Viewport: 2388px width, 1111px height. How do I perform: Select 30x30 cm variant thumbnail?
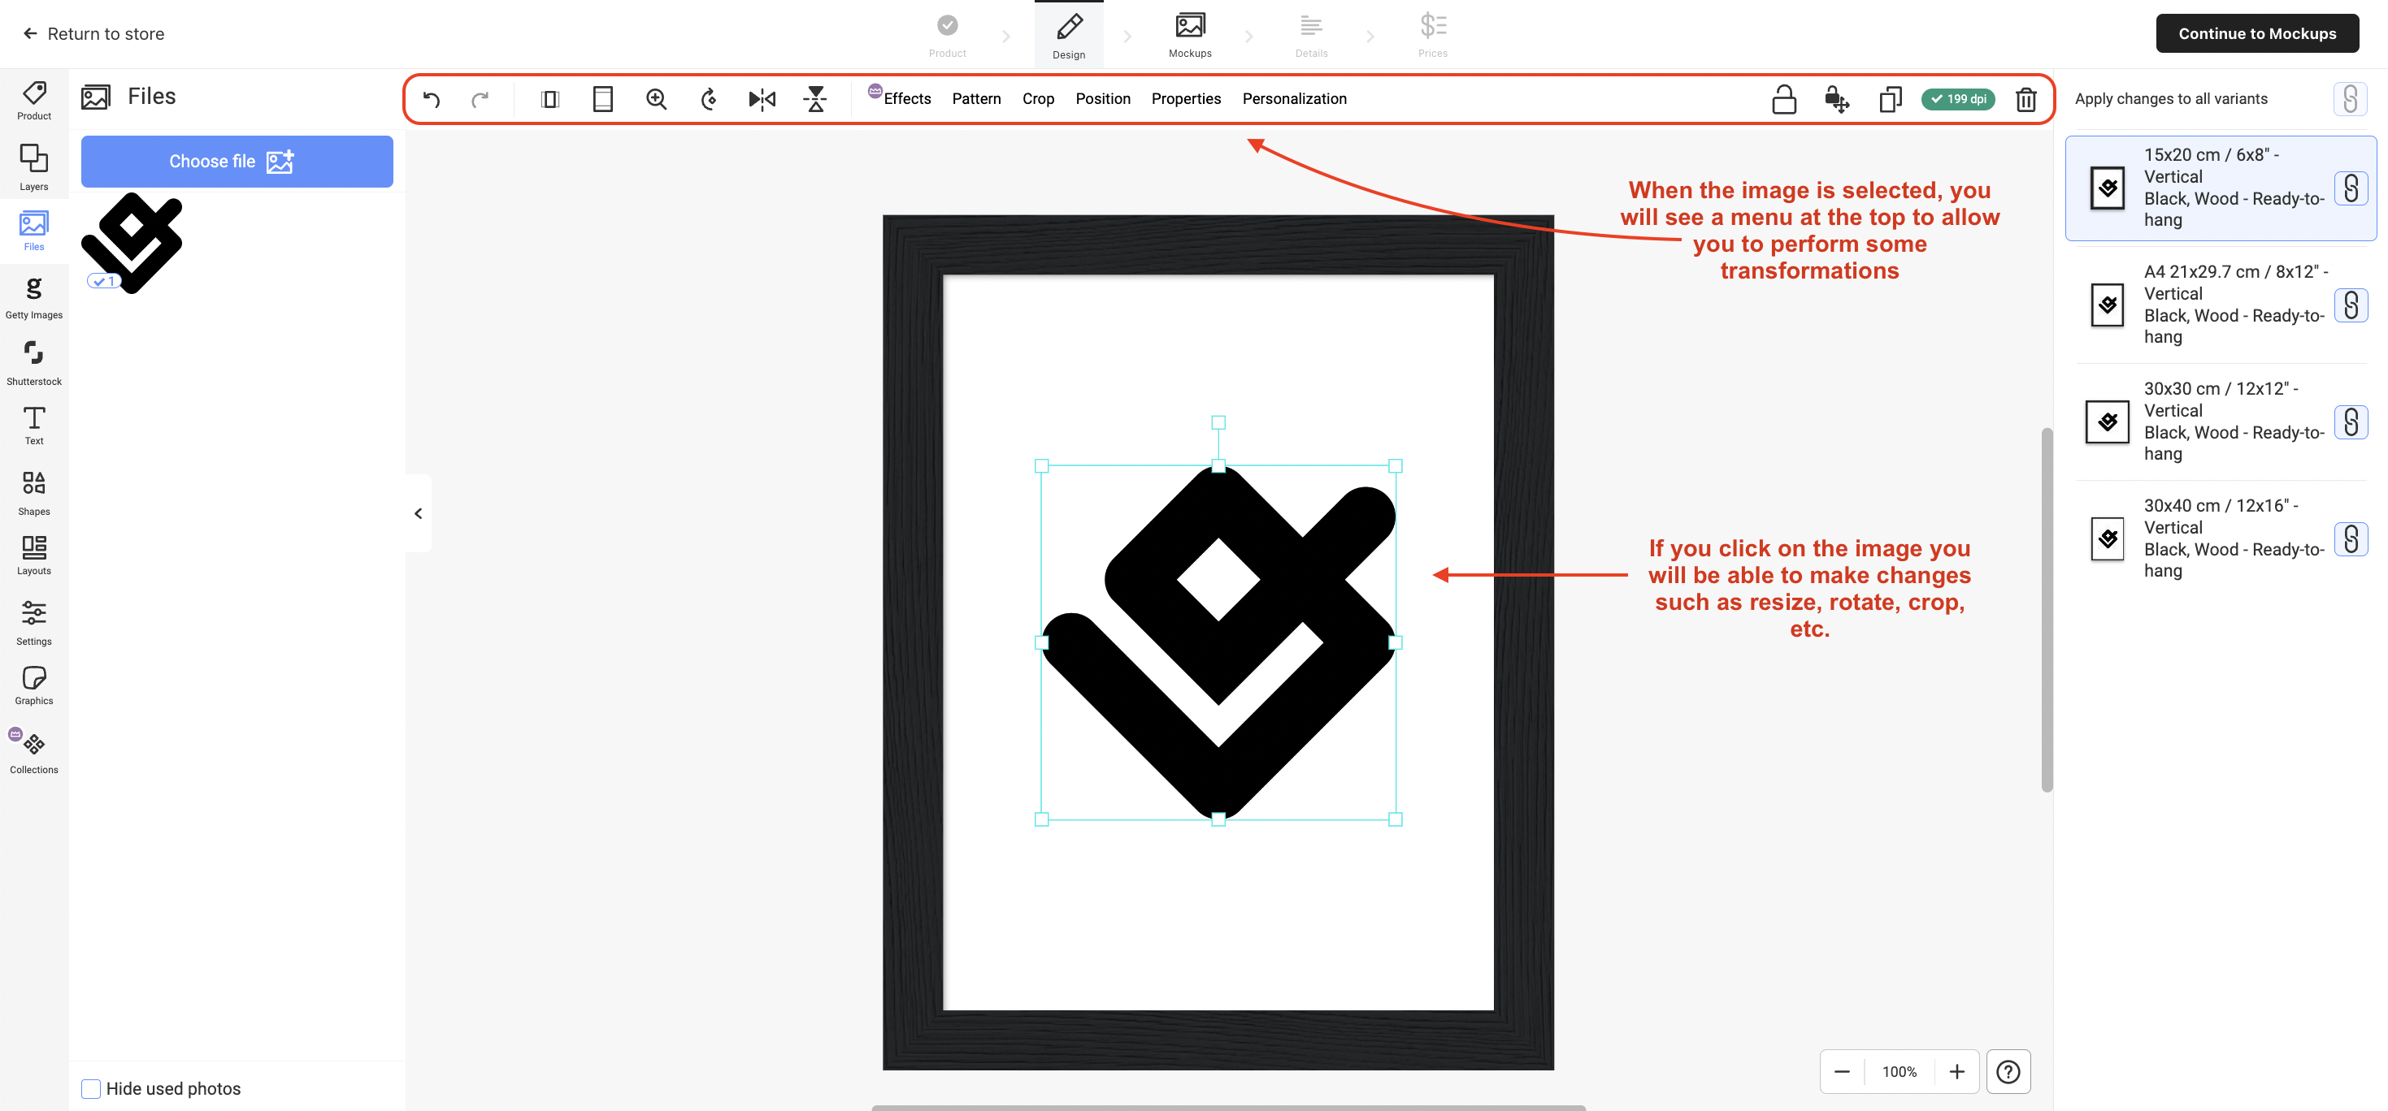[x=2107, y=421]
